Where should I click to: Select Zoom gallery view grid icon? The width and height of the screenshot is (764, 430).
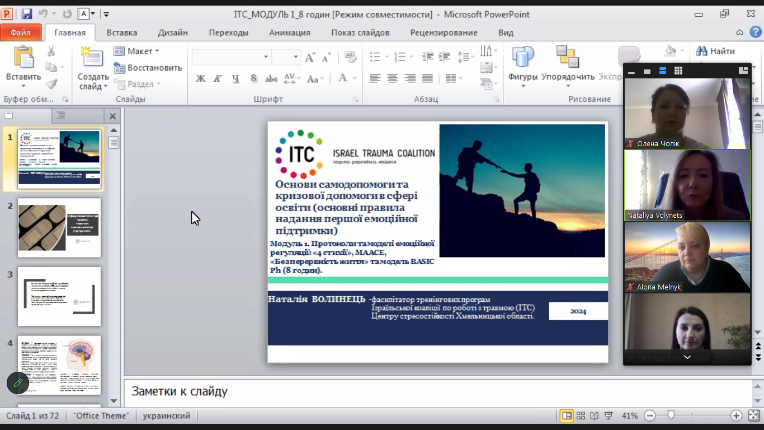(678, 71)
